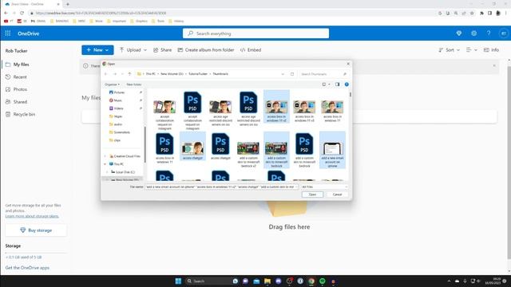Open the account avatar in OneDrive header
This screenshot has width=511, height=287.
coord(504,33)
